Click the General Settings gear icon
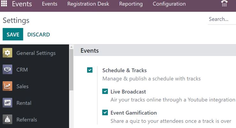 7,53
